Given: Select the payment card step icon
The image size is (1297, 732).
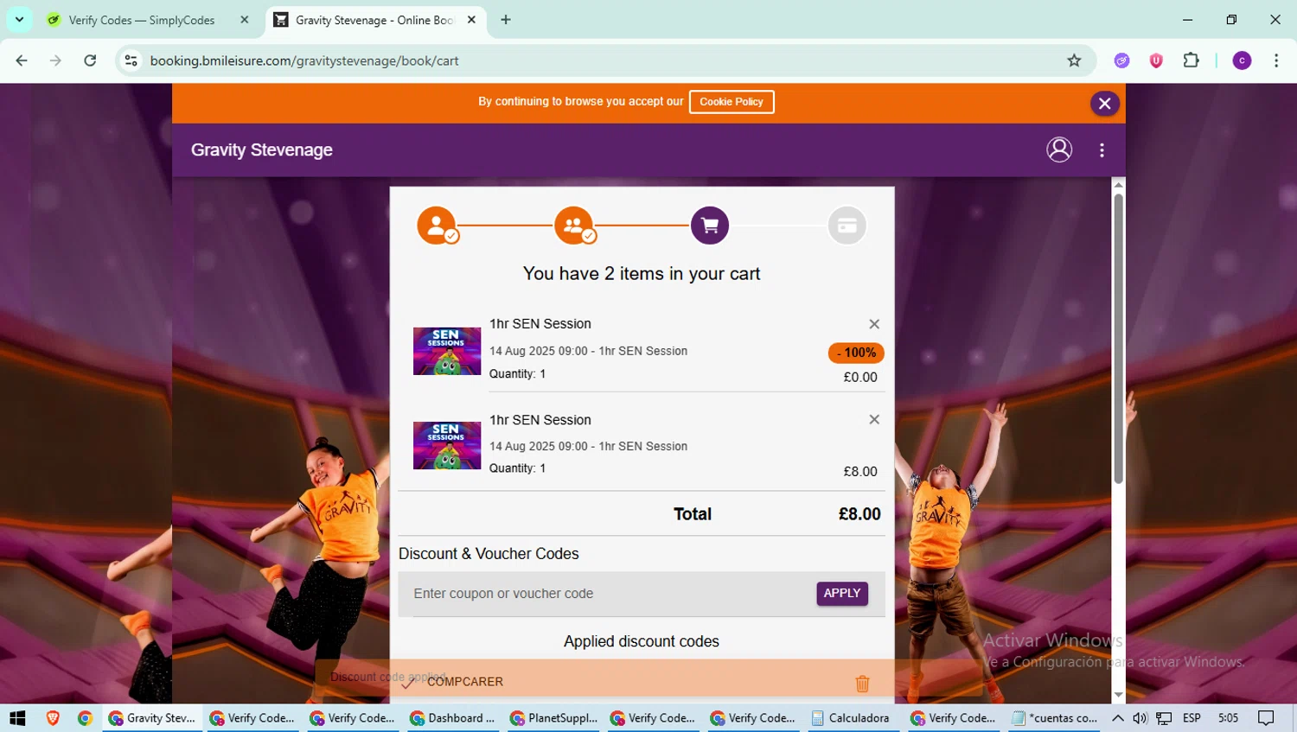Looking at the screenshot, I should [847, 226].
